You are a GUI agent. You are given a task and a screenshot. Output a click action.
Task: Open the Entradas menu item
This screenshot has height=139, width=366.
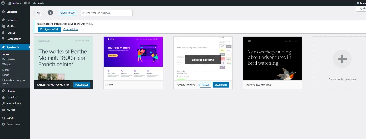point(15,20)
